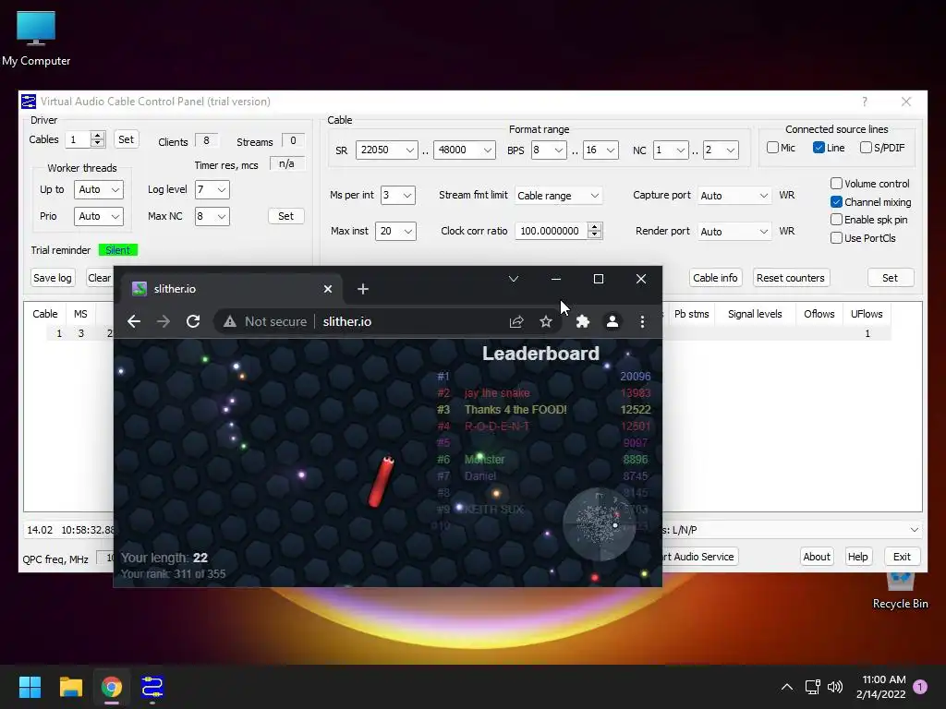The image size is (946, 709).
Task: Enable the S/PDIF source line
Action: (866, 147)
